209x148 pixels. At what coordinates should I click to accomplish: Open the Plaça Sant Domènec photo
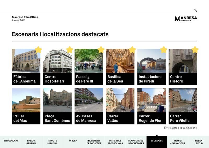pyautogui.click(x=57, y=100)
